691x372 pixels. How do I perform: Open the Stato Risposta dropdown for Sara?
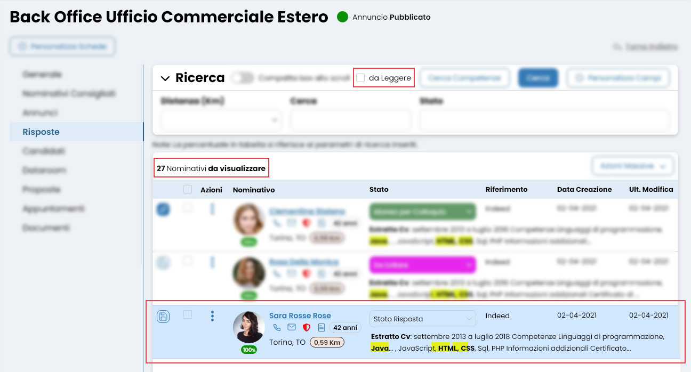click(x=422, y=319)
